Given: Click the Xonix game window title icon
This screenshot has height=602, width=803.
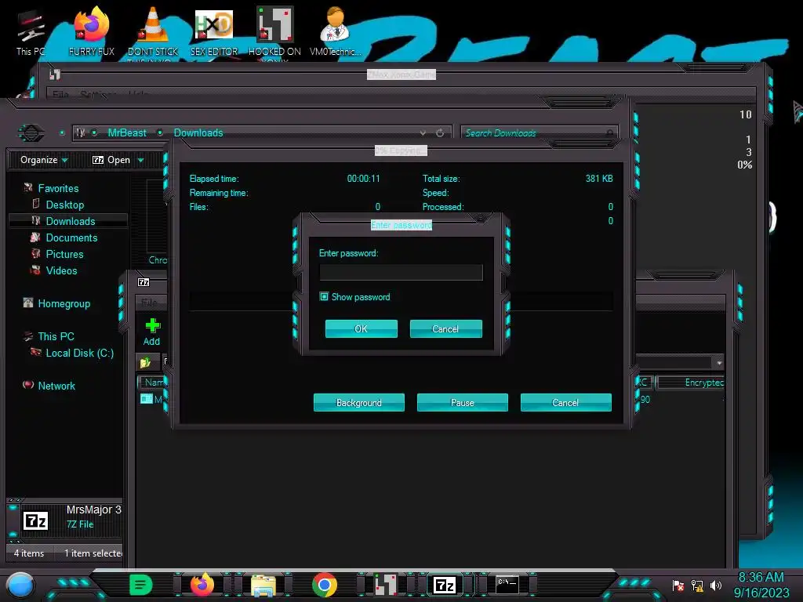Looking at the screenshot, I should 55,74.
